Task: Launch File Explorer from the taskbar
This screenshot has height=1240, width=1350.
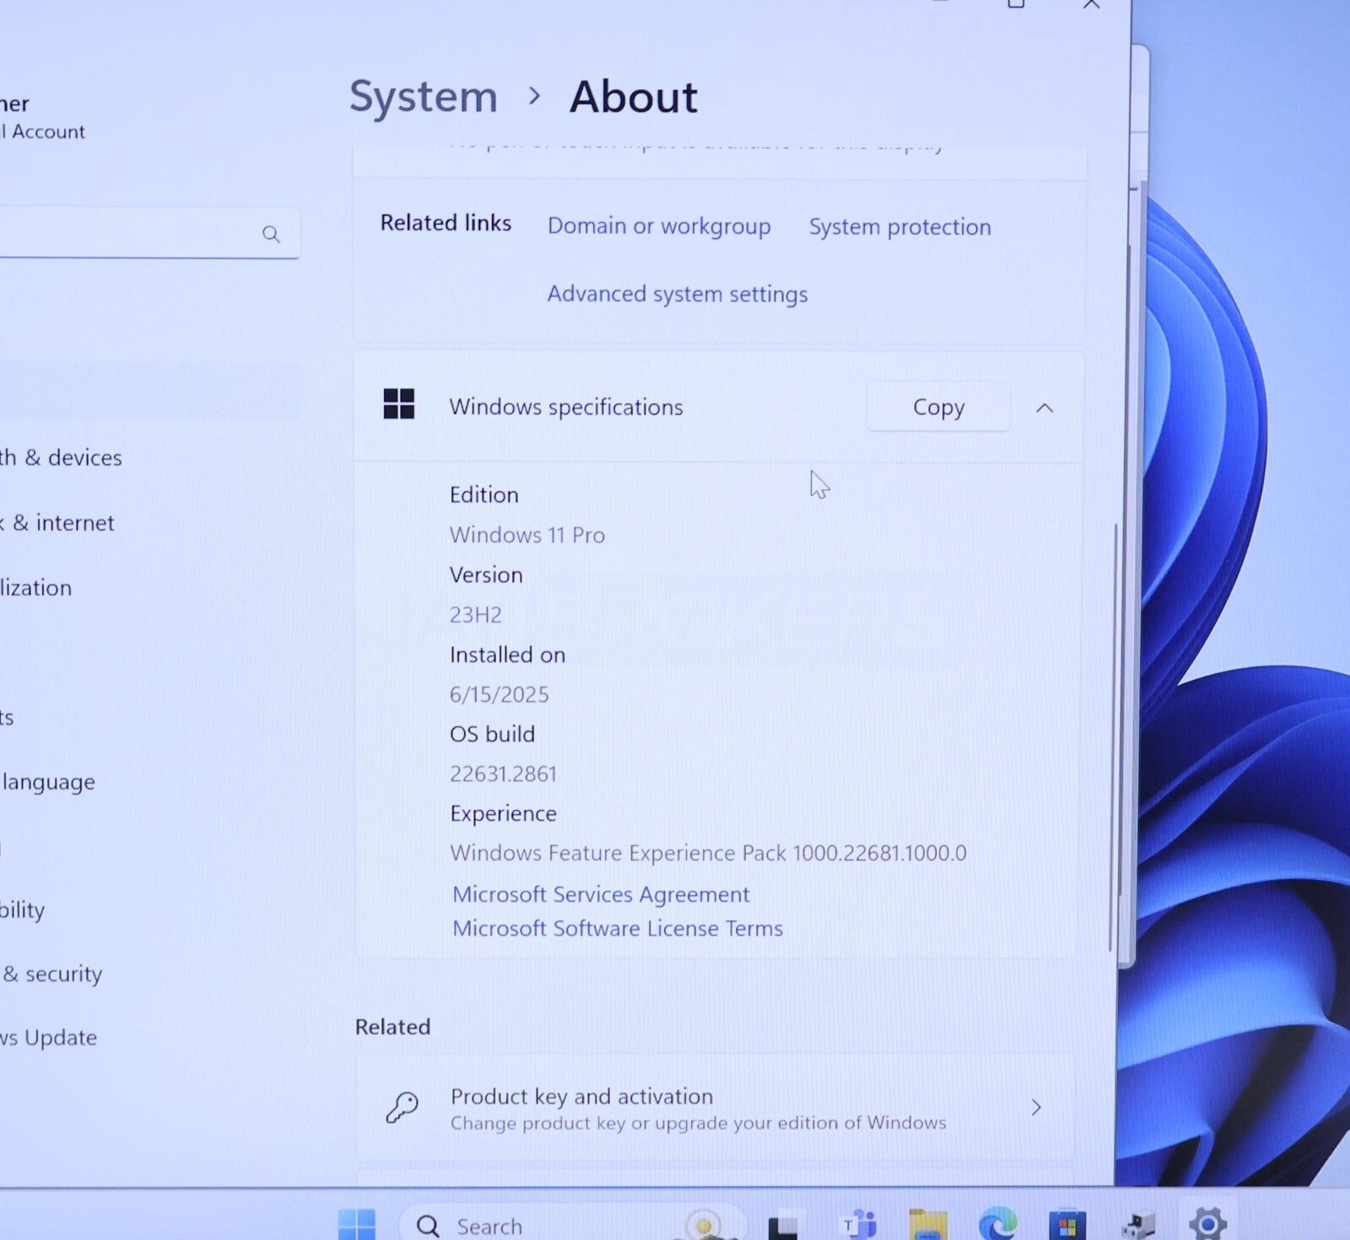Action: pos(928,1224)
